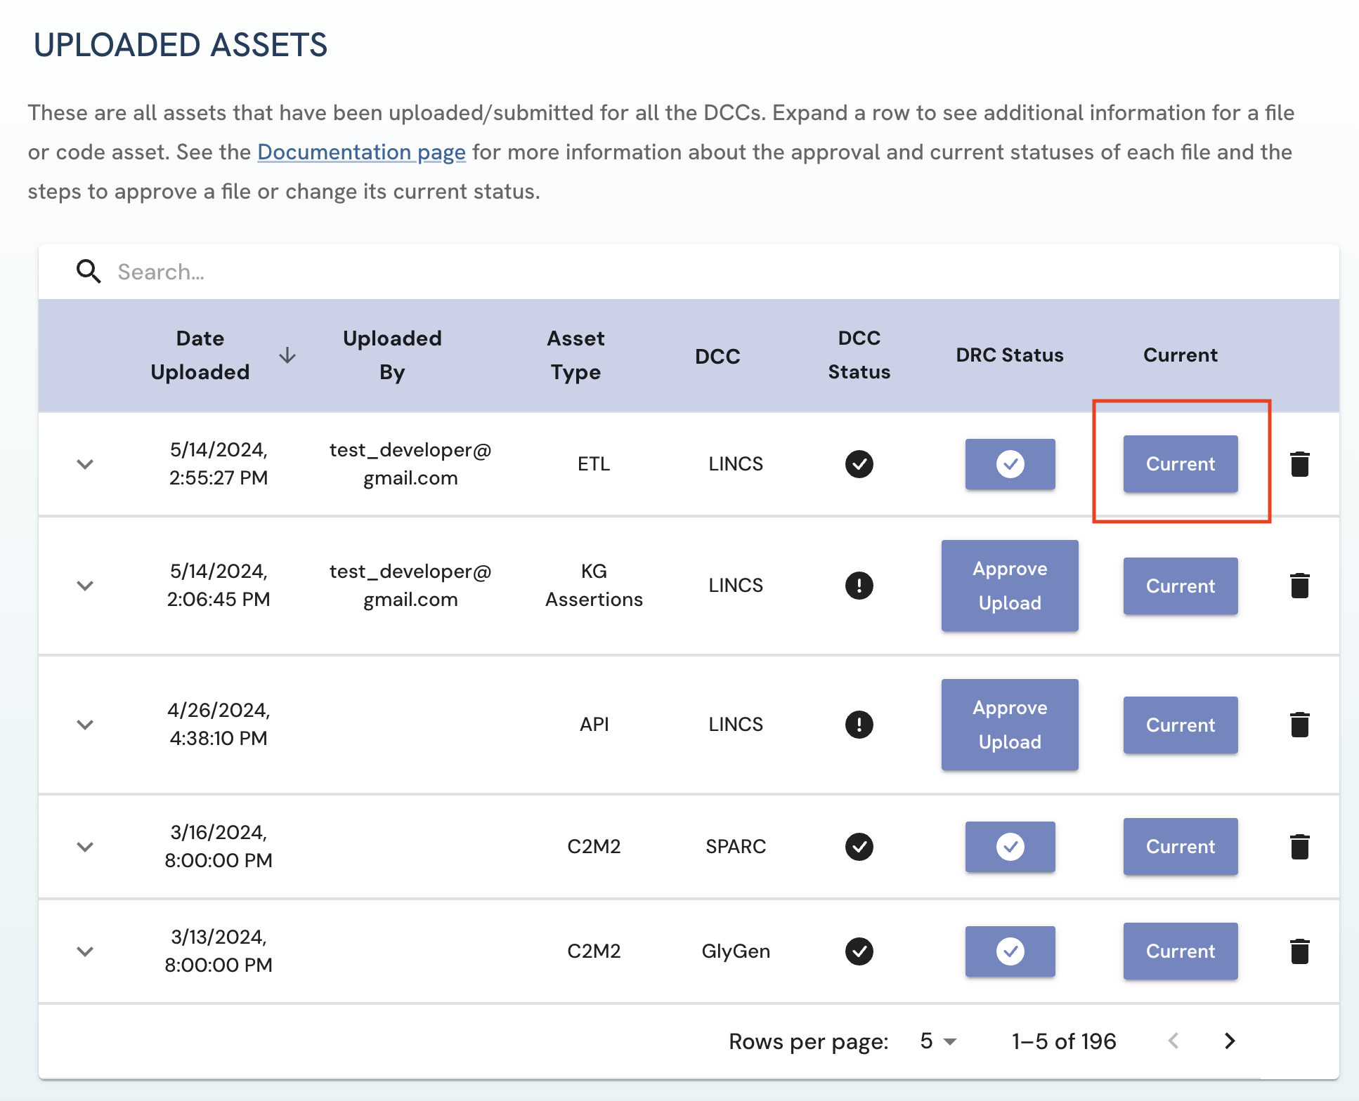Approve Upload for the API asset
This screenshot has height=1101, width=1359.
tap(1010, 725)
